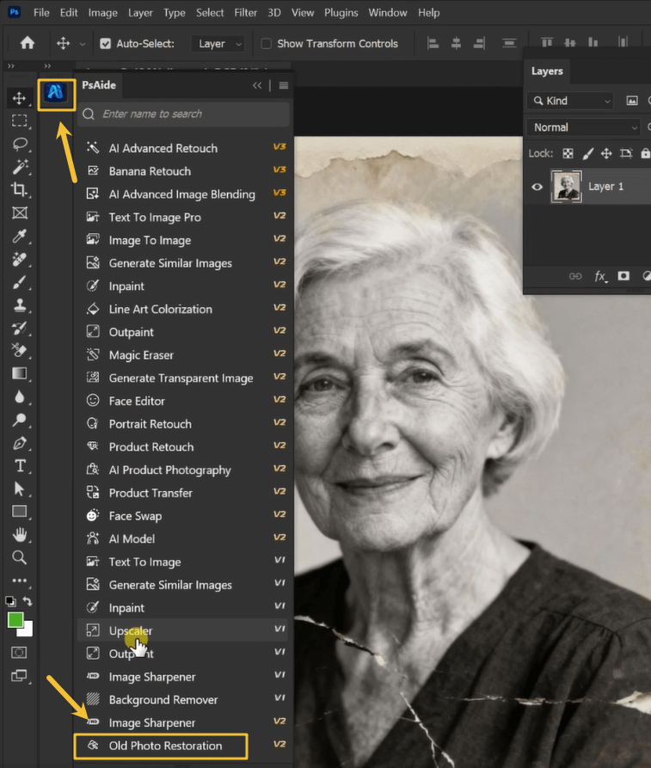
Task: Select the Rectangle shape tool
Action: pos(19,512)
